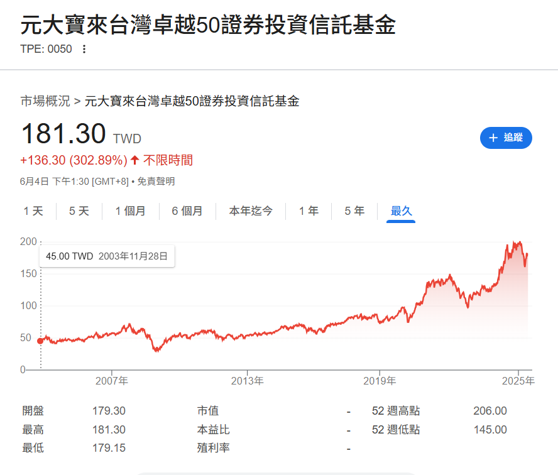
Task: Show the 本年迄今 year-to-date chart
Action: (251, 211)
